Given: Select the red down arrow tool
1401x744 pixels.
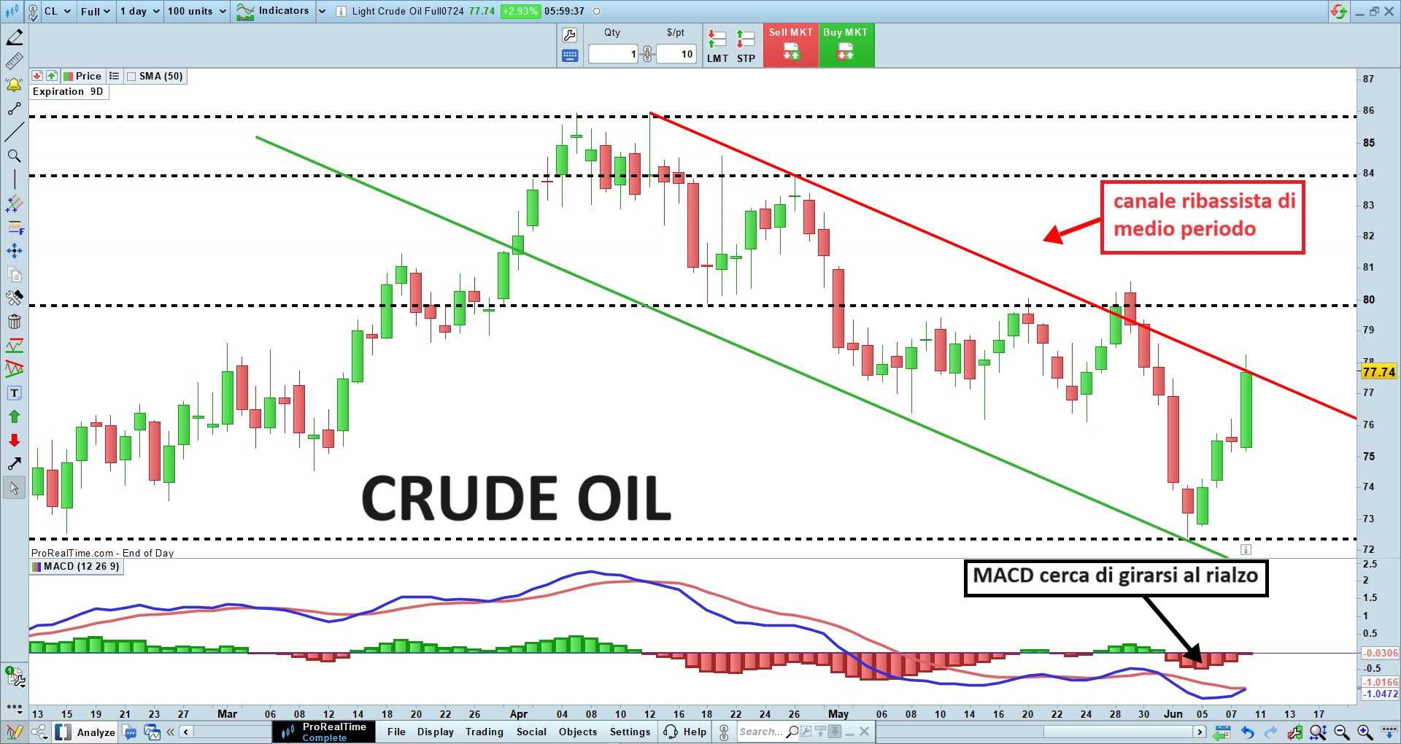Looking at the screenshot, I should point(14,441).
